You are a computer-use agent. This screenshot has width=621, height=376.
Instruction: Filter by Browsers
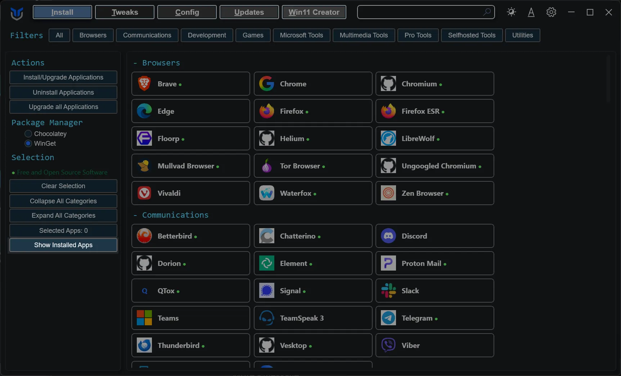pyautogui.click(x=93, y=35)
